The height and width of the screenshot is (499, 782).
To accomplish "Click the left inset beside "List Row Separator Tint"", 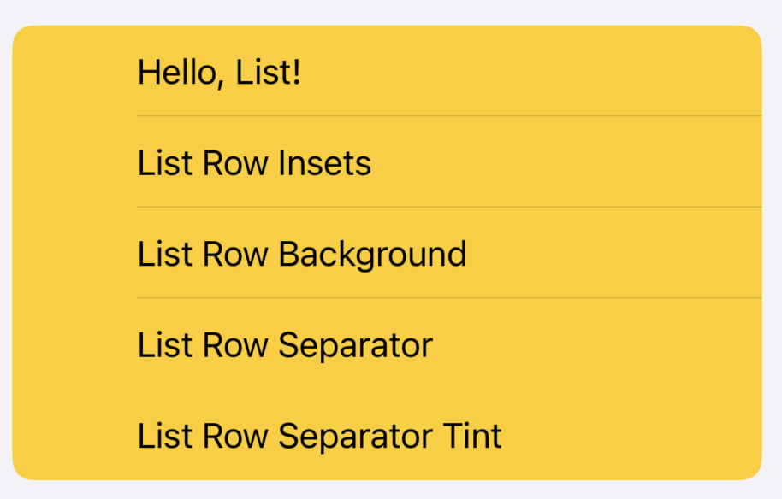I will tap(74, 436).
